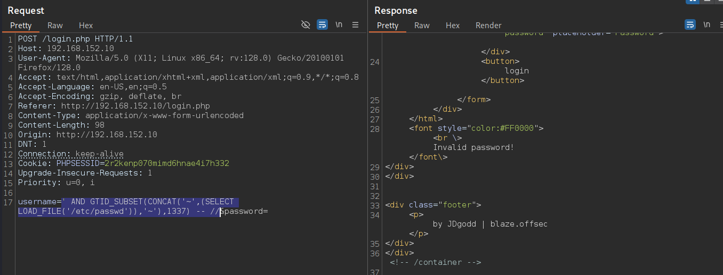Screen dimensions: 723x275
Task: Toggle the \n newline display in Request panel
Action: [339, 25]
